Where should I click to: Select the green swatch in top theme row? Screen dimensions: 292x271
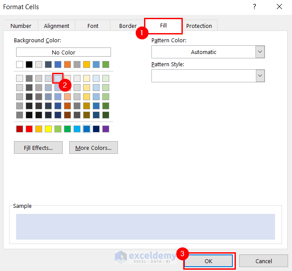106,64
